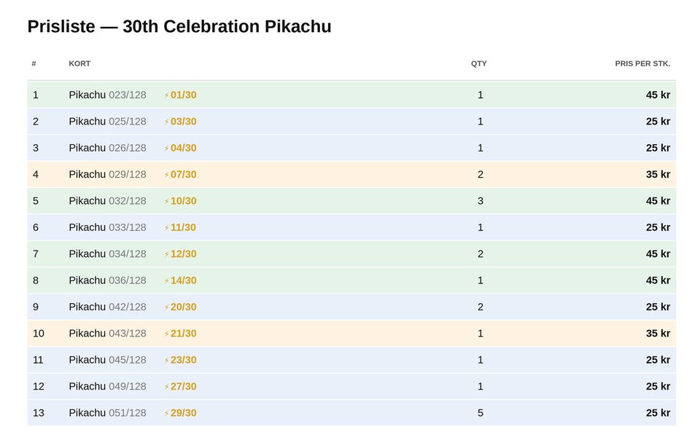
Task: Click the lightning icon beside 07/30
Action: point(166,175)
